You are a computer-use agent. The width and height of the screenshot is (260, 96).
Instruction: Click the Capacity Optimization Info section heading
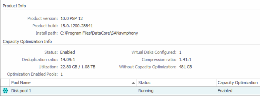point(27,41)
